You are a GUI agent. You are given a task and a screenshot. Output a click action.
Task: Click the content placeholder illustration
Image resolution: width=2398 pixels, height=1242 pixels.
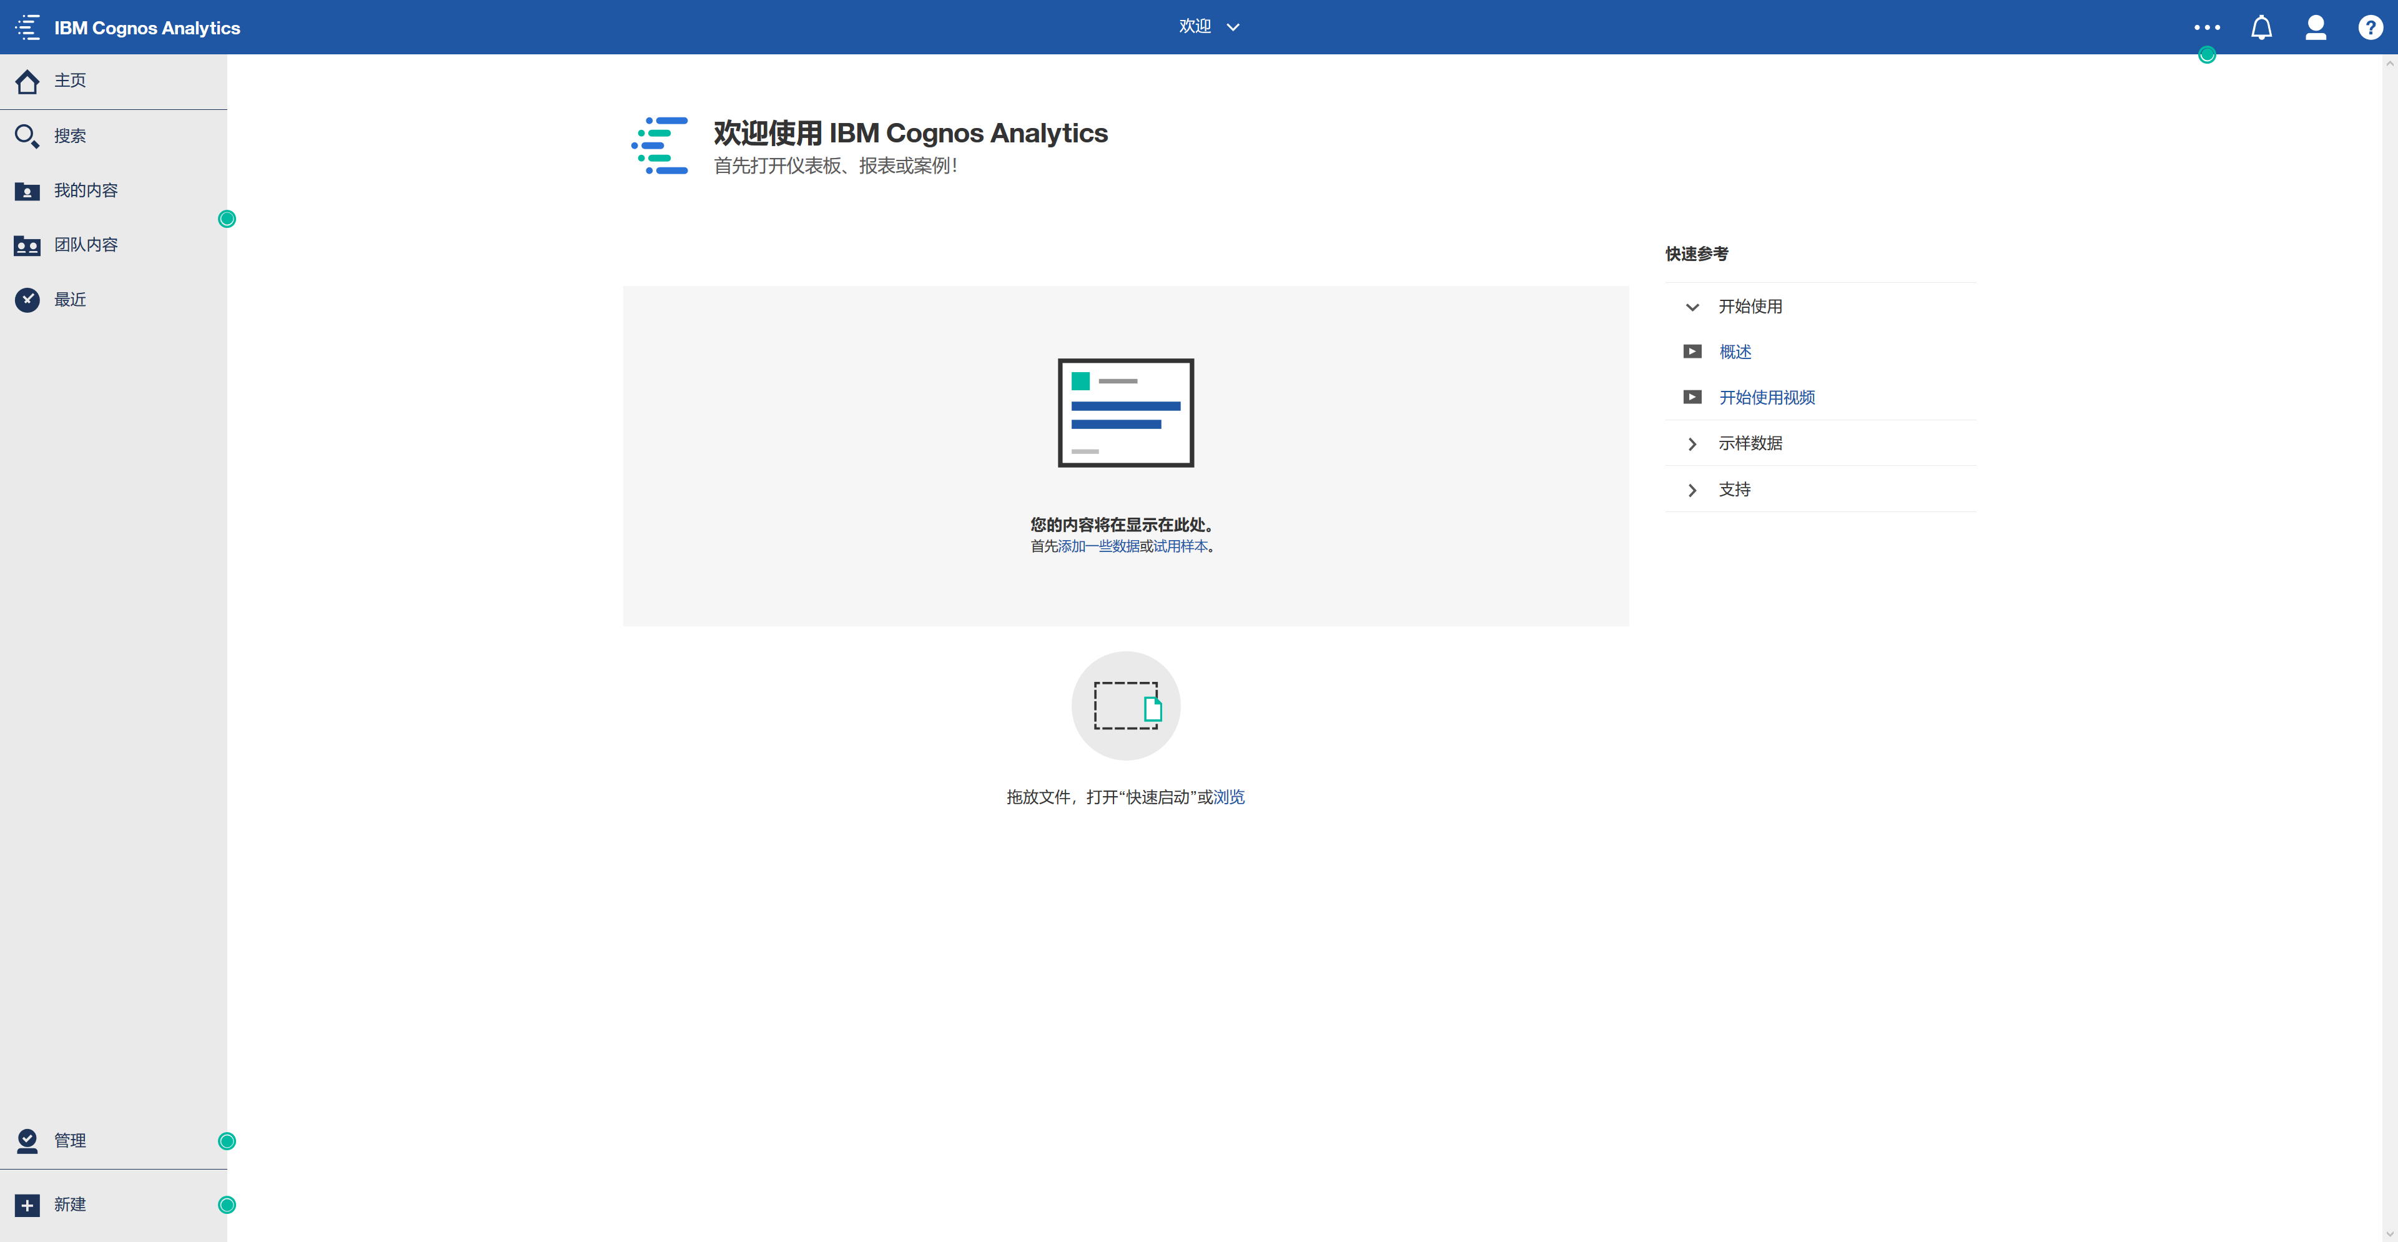[x=1125, y=413]
